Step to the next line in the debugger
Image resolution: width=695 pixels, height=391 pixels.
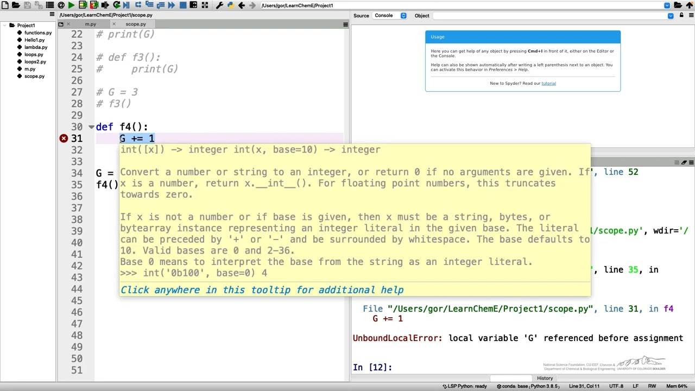coord(138,5)
